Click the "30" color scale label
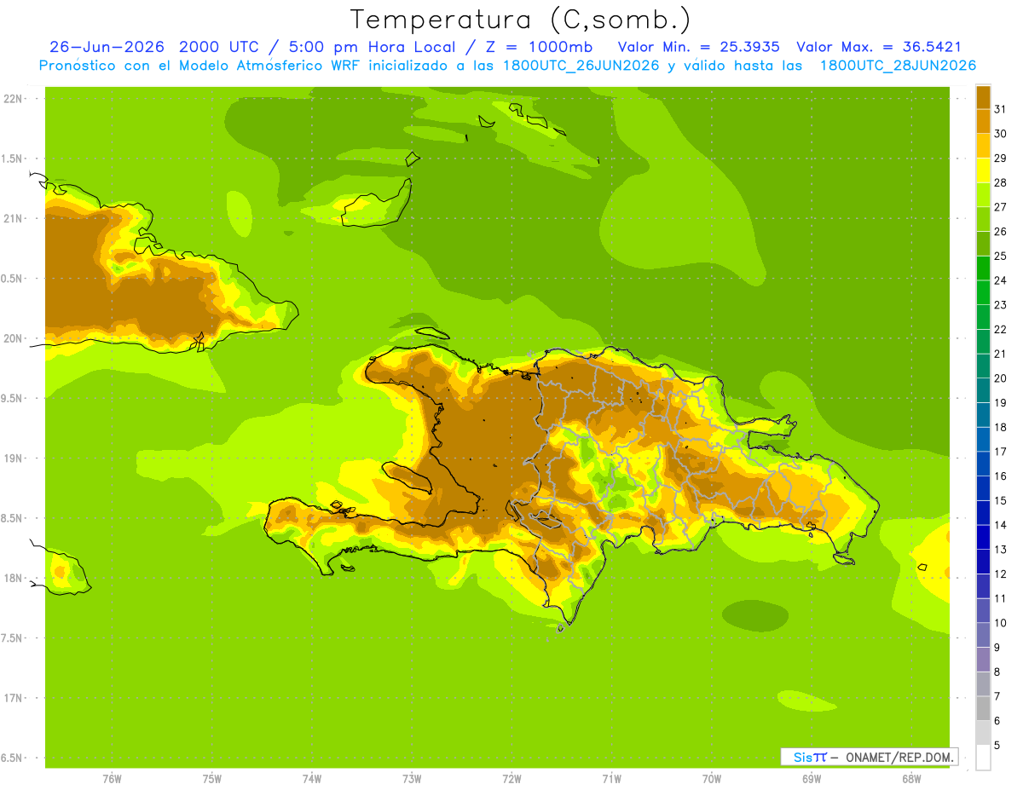This screenshot has width=1023, height=790. (1000, 134)
